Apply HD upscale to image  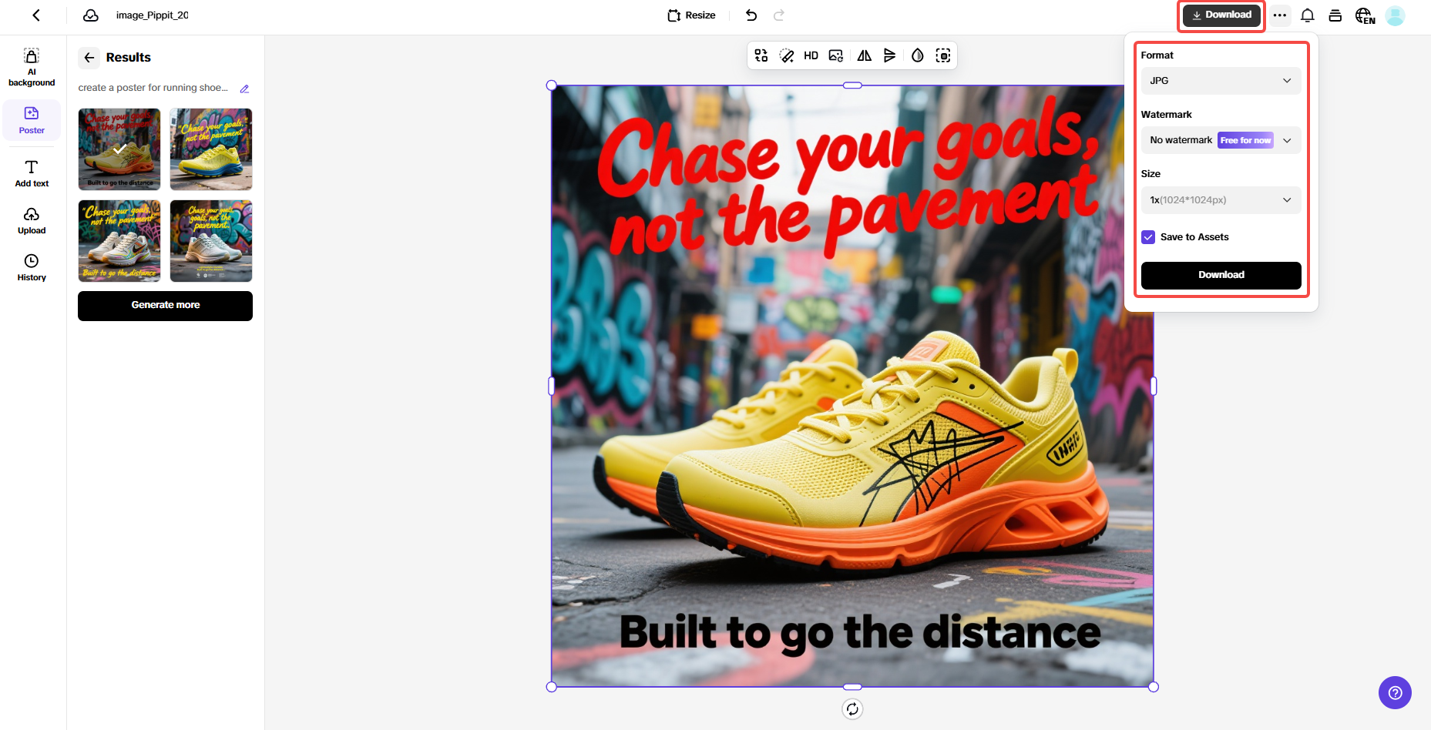pos(811,55)
